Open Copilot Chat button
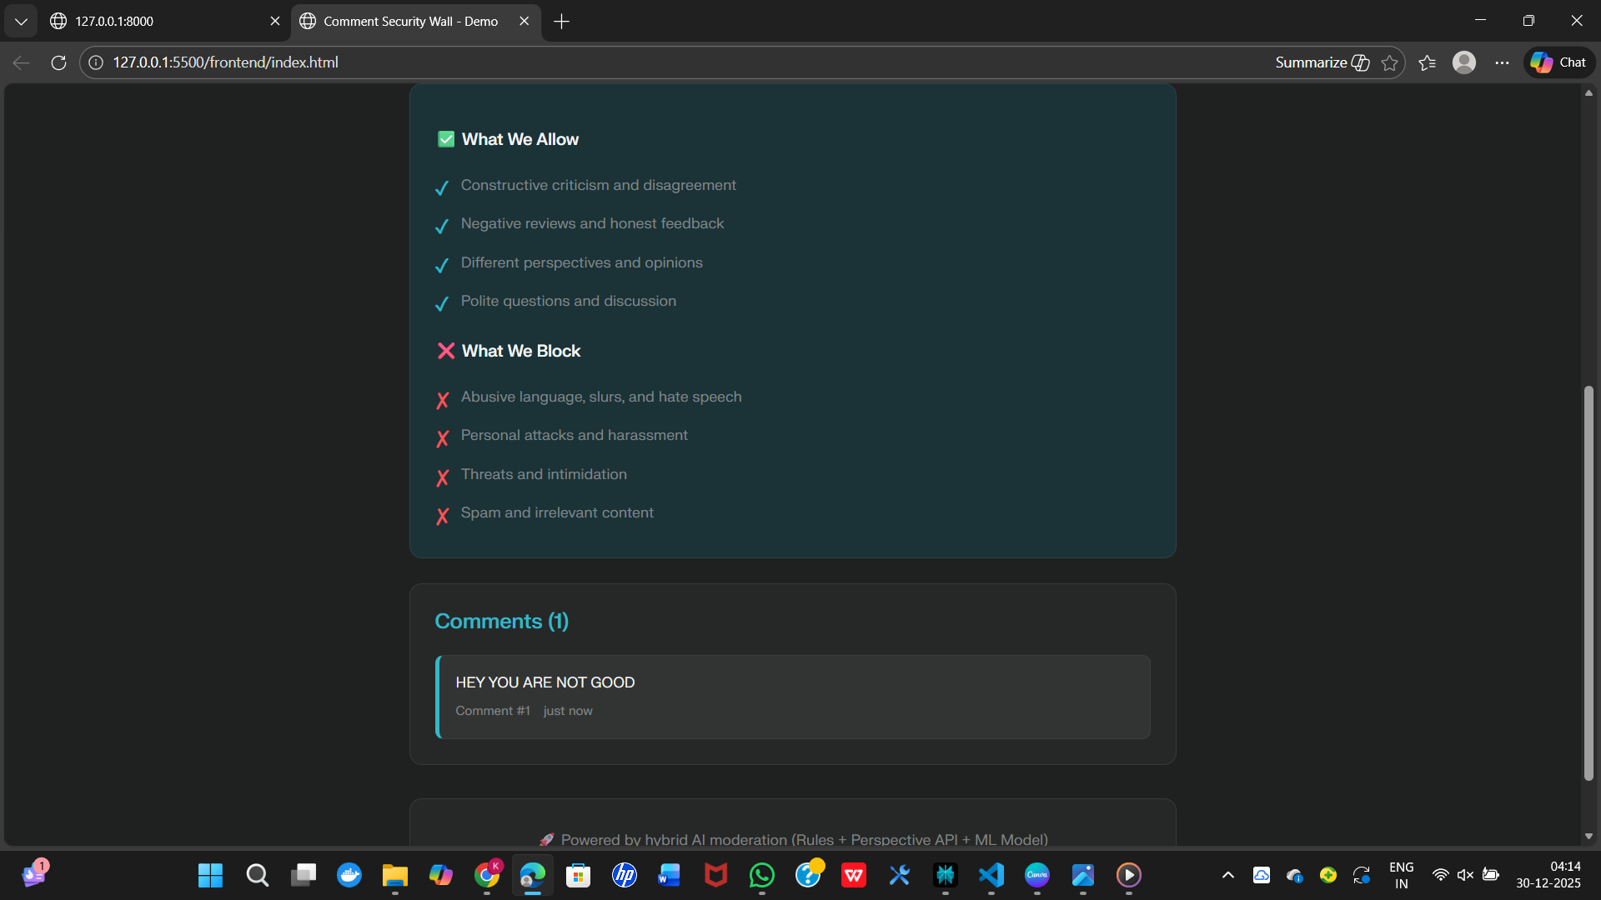This screenshot has height=900, width=1601. click(x=1559, y=62)
